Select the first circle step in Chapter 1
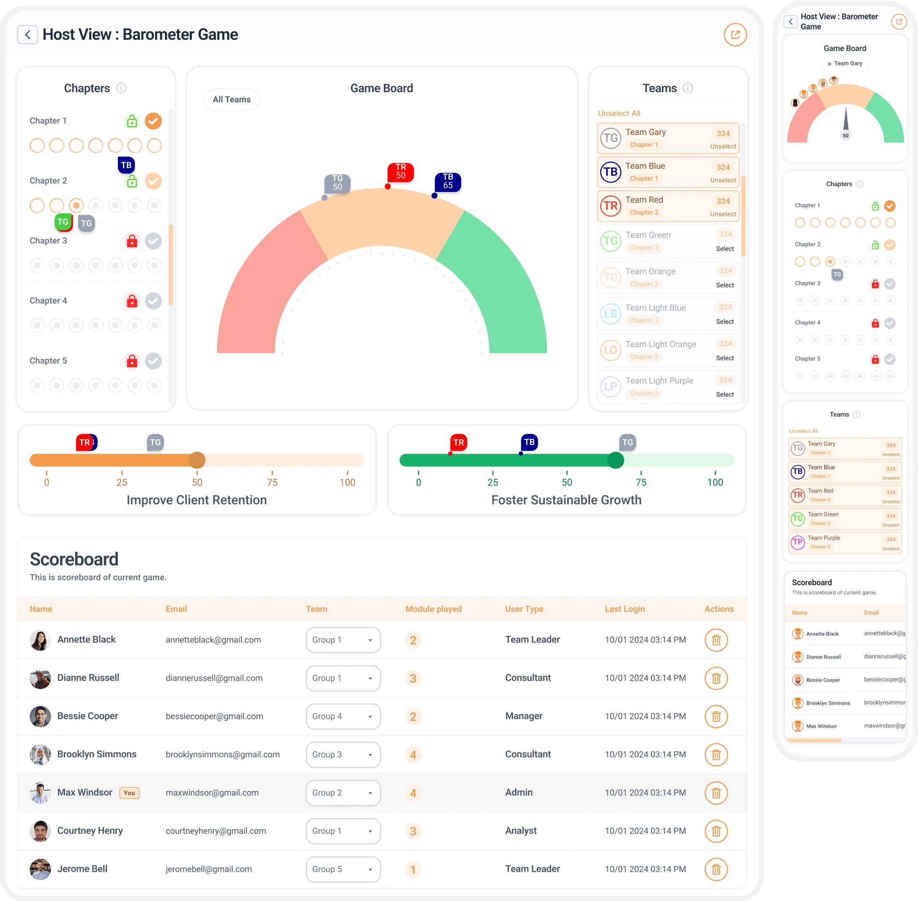This screenshot has height=901, width=918. pos(37,146)
